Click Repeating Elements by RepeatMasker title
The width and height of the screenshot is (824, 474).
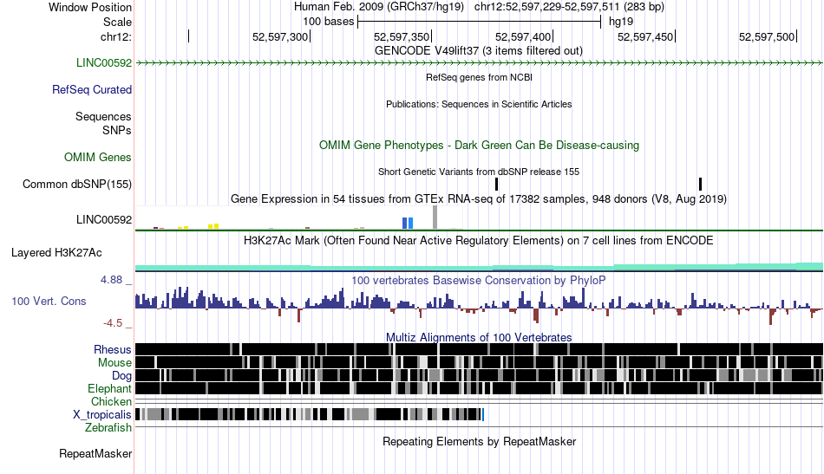[479, 441]
